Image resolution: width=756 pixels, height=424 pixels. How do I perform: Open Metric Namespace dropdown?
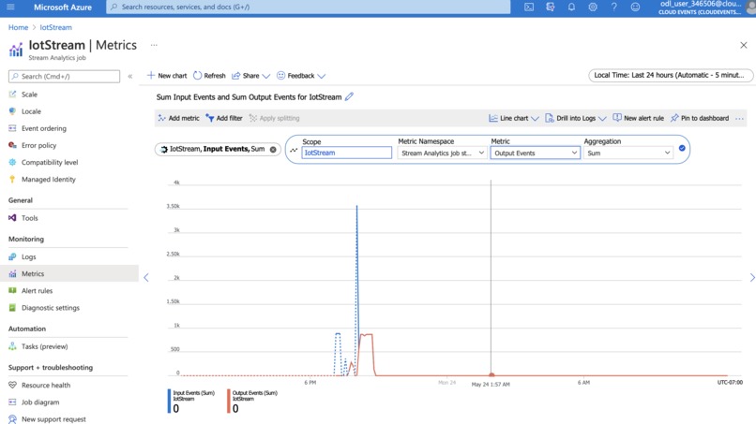click(x=442, y=153)
